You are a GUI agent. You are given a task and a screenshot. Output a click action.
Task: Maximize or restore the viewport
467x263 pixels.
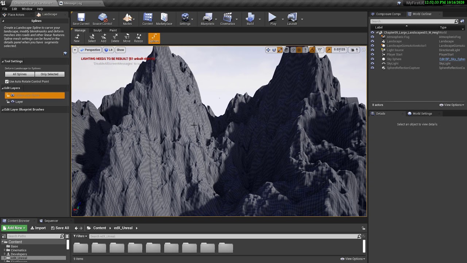tap(363, 50)
